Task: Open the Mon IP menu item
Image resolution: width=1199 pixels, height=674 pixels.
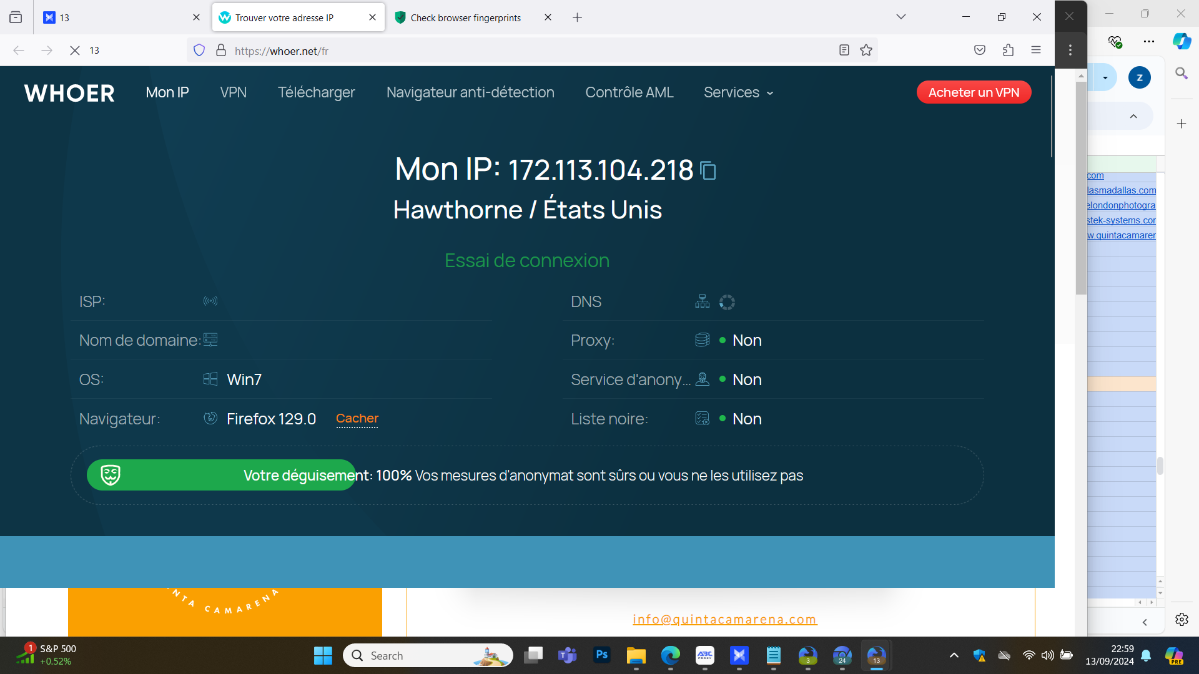Action: pos(167,92)
